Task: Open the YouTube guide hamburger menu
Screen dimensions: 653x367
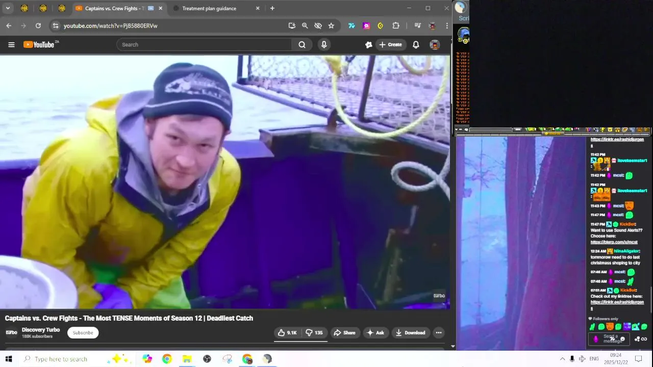Action: [11, 45]
